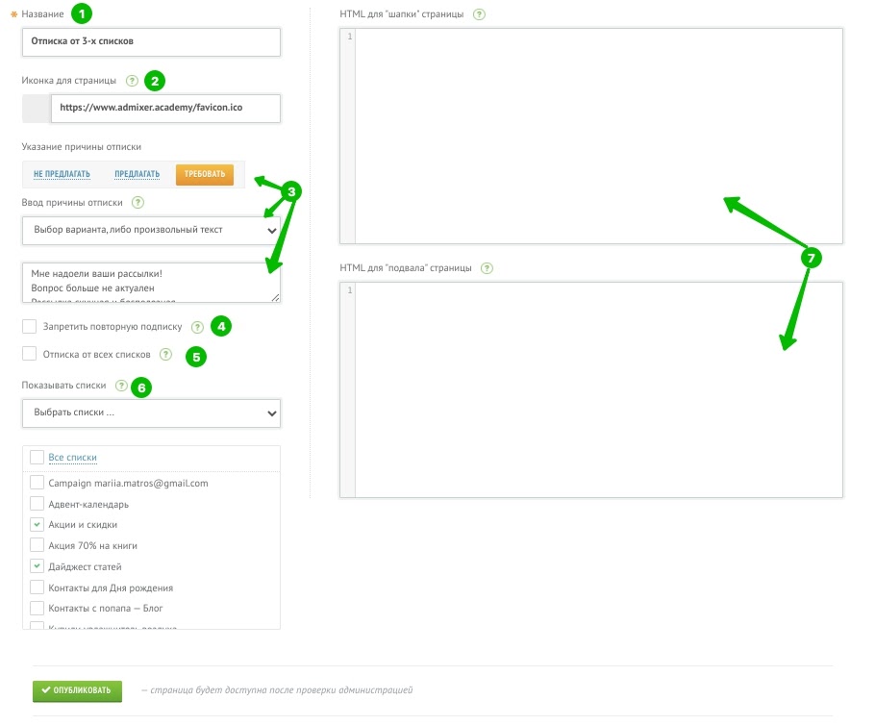Select the ТРЕБОВАТЬ option
The width and height of the screenshot is (875, 725).
pyautogui.click(x=205, y=174)
